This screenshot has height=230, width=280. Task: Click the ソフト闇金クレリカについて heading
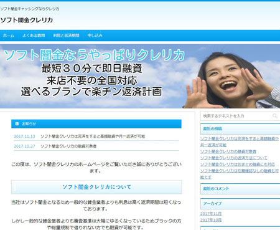click(96, 187)
